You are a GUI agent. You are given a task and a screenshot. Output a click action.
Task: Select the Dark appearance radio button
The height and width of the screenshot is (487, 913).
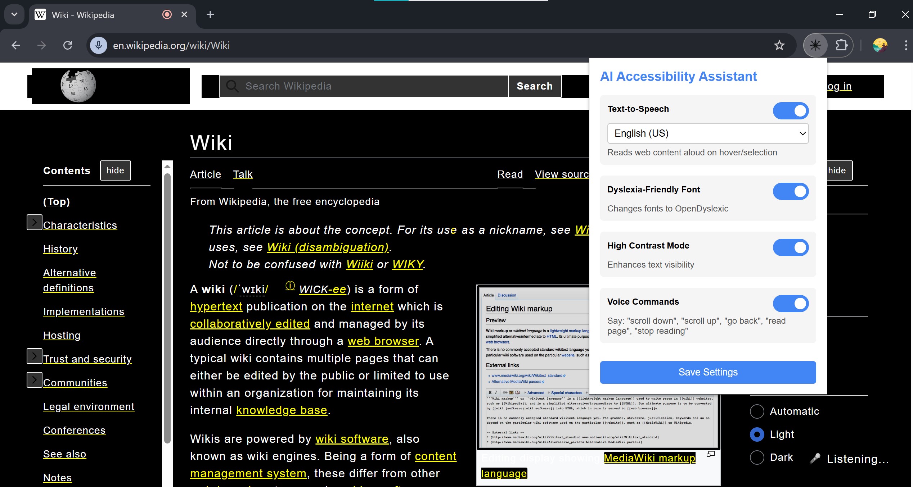point(757,458)
